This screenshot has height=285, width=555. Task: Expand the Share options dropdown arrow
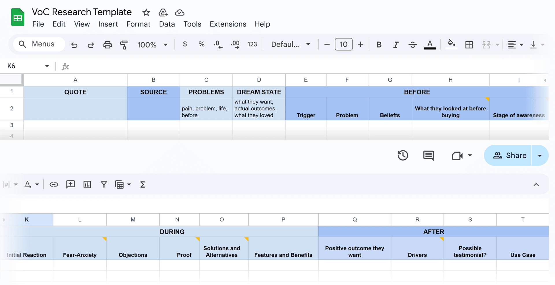540,156
